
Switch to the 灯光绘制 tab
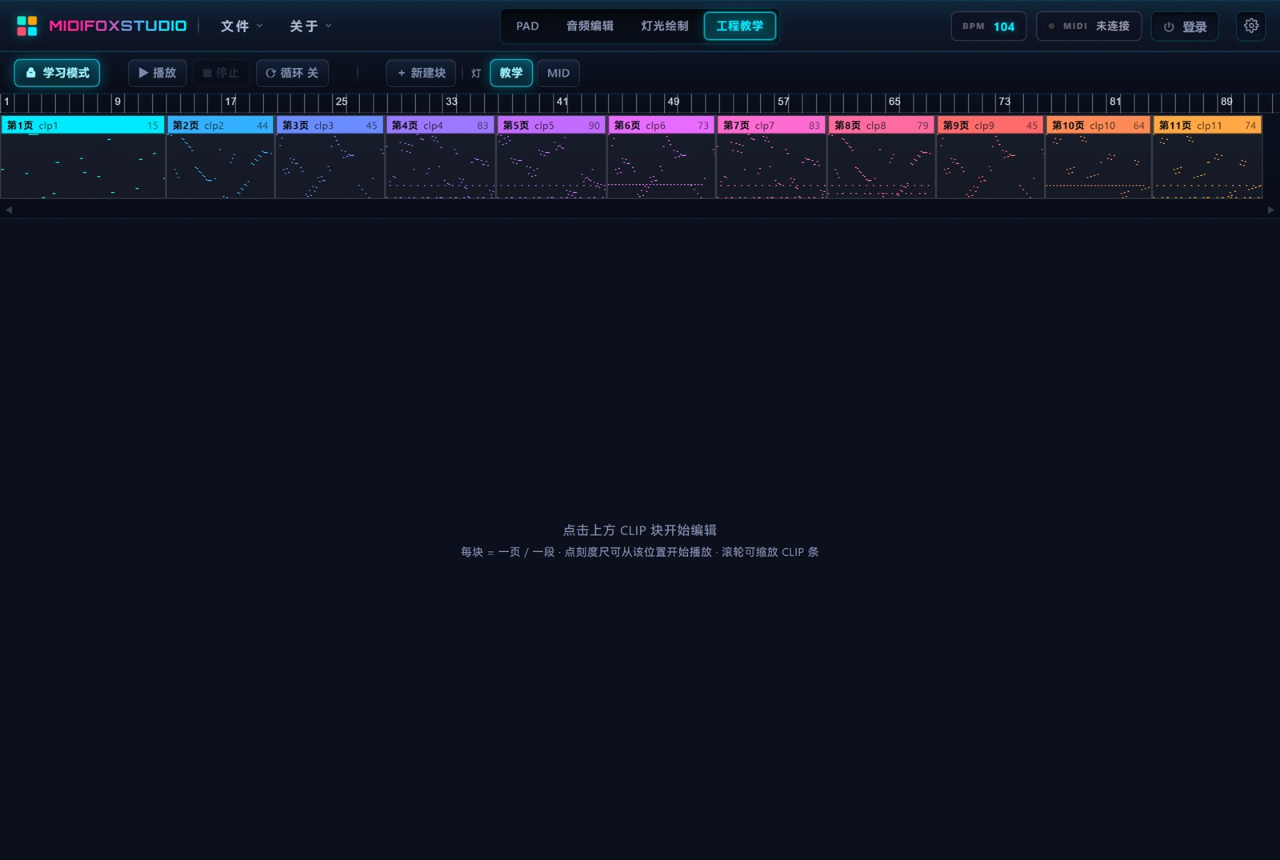tap(664, 26)
